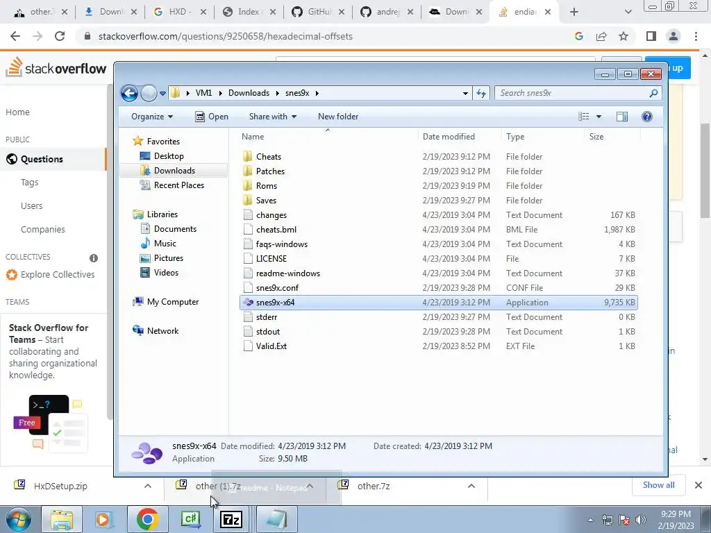Image resolution: width=711 pixels, height=533 pixels.
Task: Open 7-Zip from the taskbar
Action: pos(231,519)
